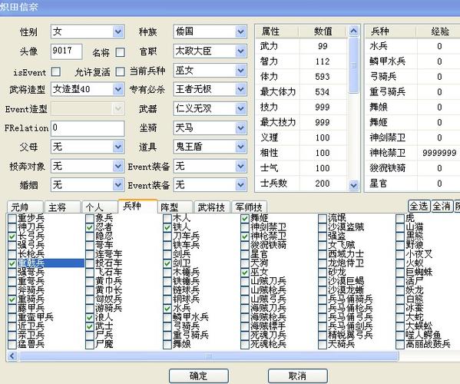Open the 婚姻 dropdown
Viewport: 460px width, 384px height.
[118, 185]
